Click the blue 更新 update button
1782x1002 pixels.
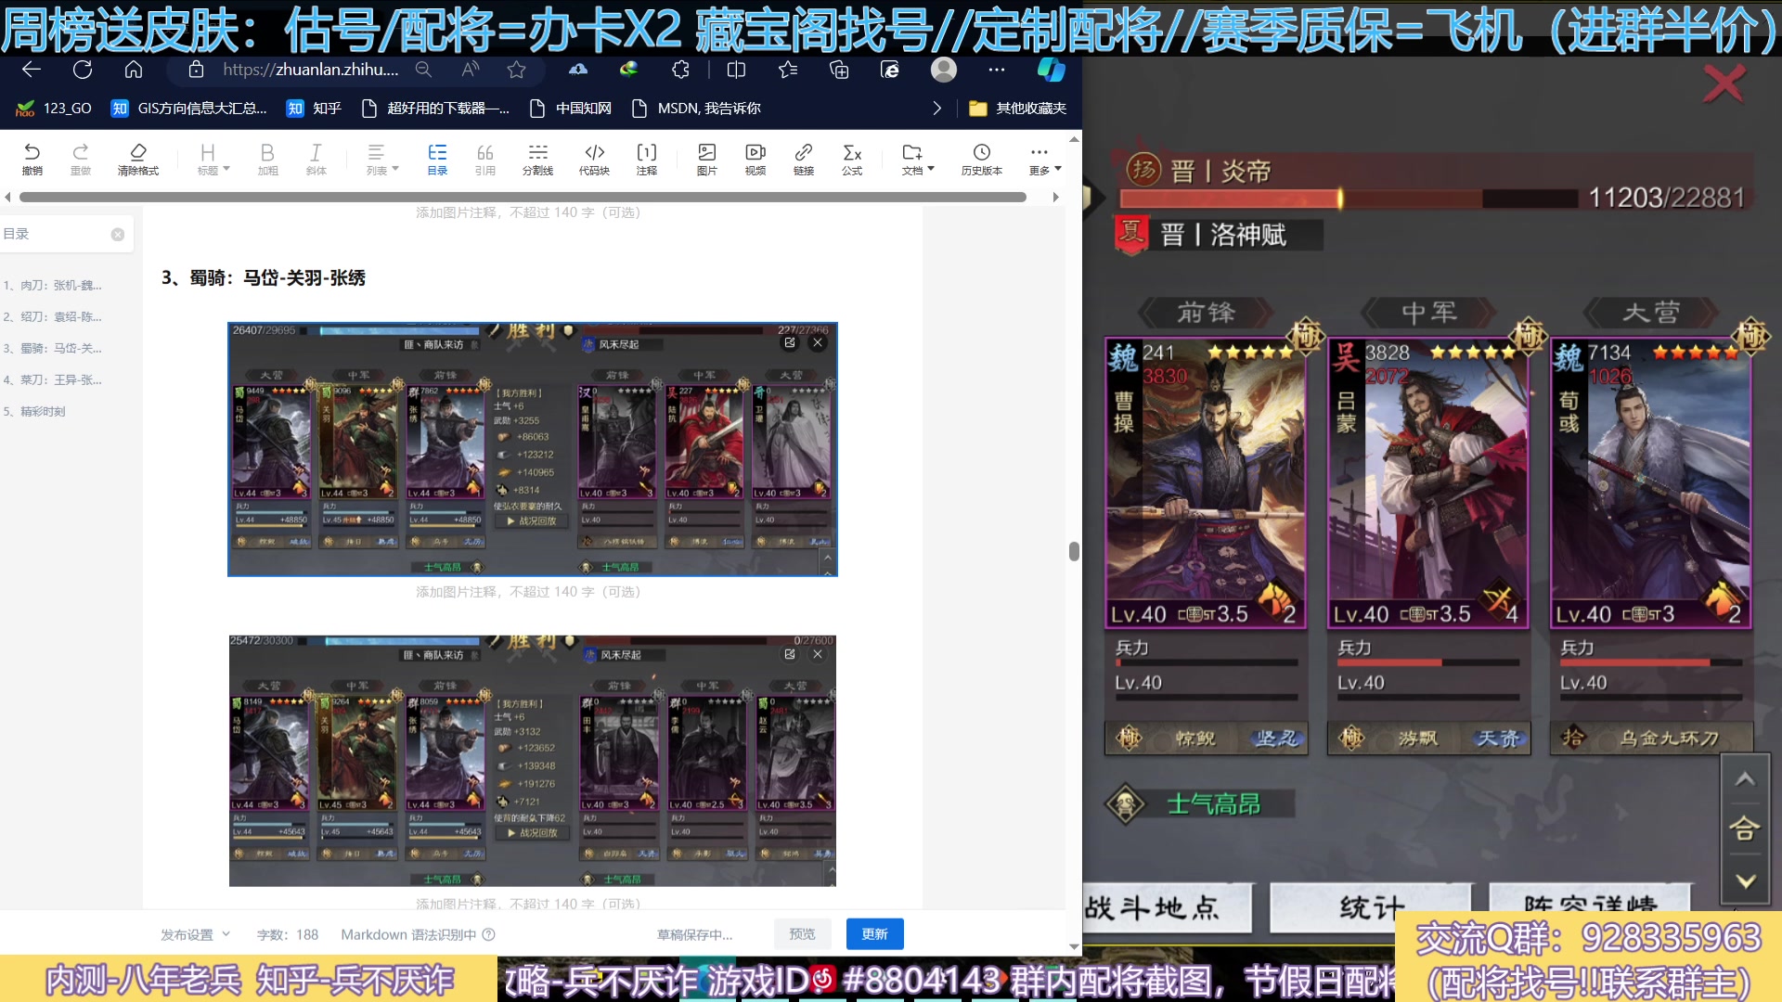point(874,934)
